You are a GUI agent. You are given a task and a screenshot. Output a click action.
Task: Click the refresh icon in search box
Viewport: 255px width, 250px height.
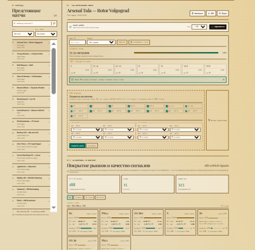coord(54,23)
